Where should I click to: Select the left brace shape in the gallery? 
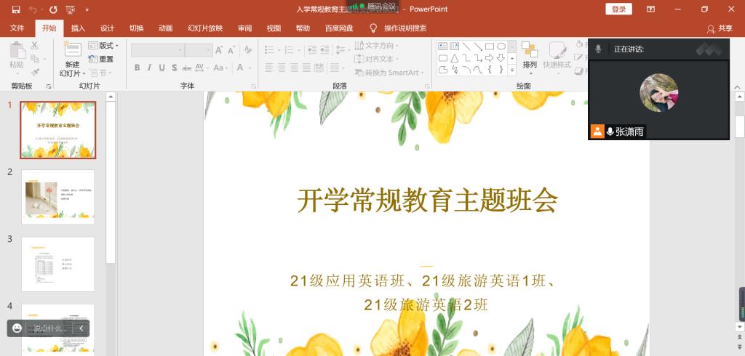[x=490, y=70]
